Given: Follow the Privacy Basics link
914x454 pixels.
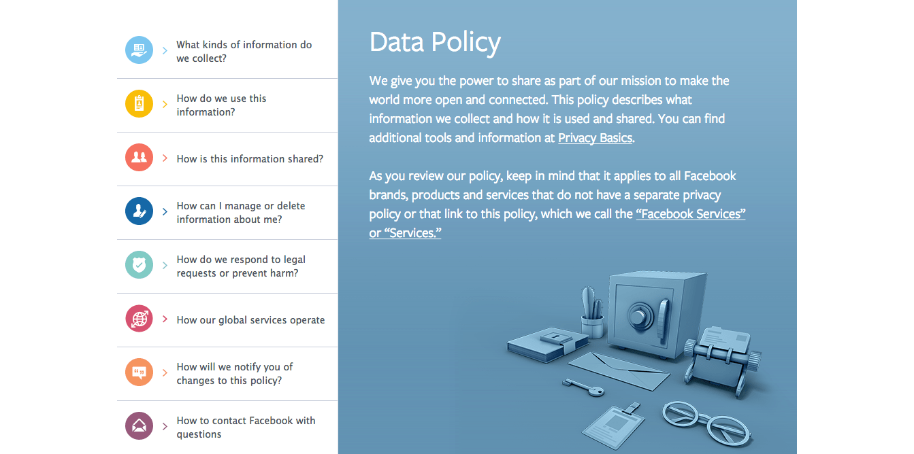Looking at the screenshot, I should pos(595,138).
